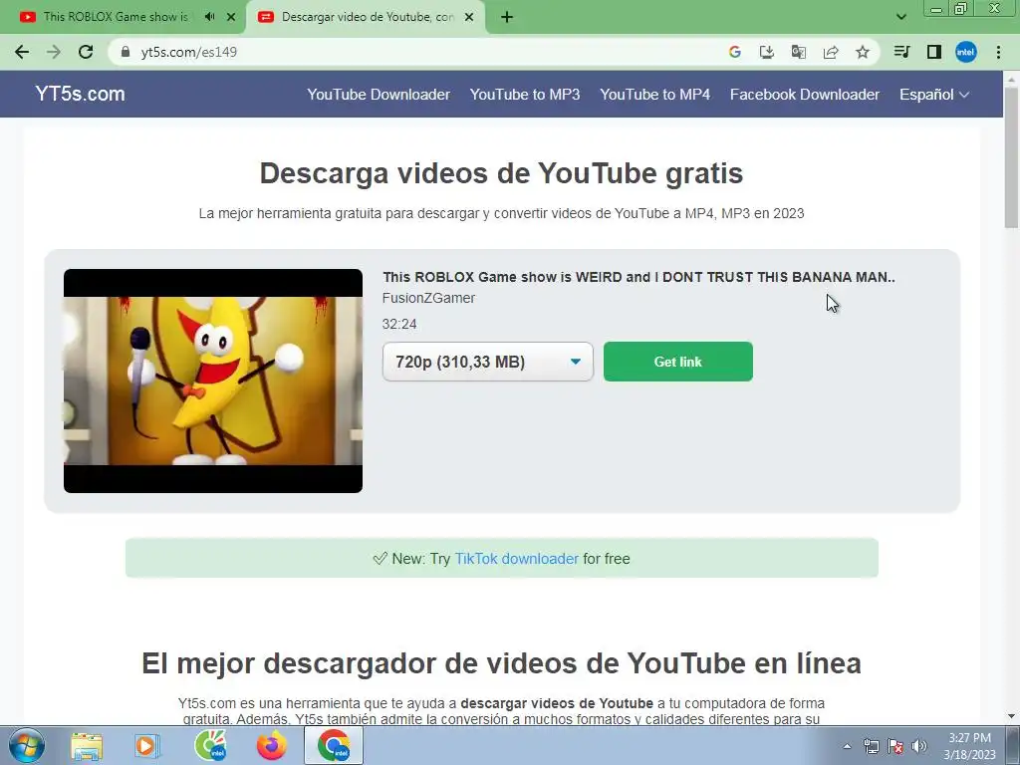Open the TikTok downloader link
1020x765 pixels.
pos(517,559)
